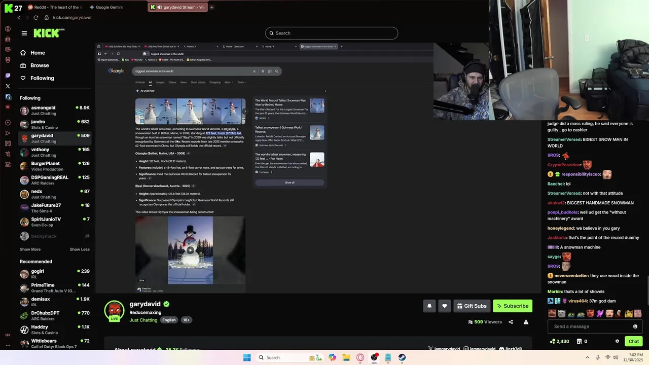The image size is (649, 365).
Task: Click the taskbar microphone icon
Action: [x=598, y=357]
